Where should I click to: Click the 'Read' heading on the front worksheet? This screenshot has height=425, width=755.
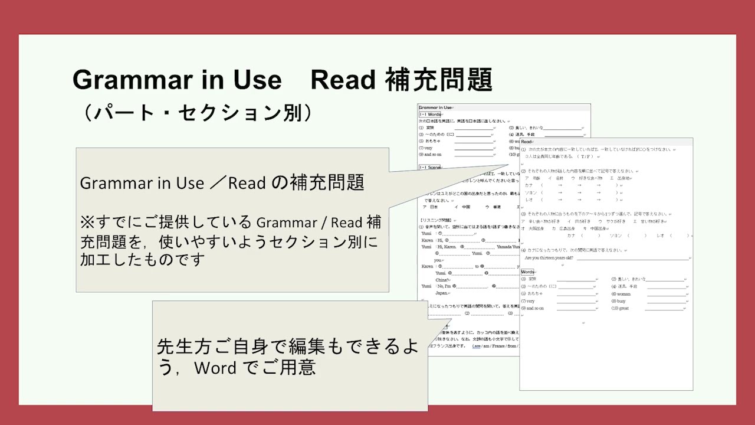[x=527, y=142]
